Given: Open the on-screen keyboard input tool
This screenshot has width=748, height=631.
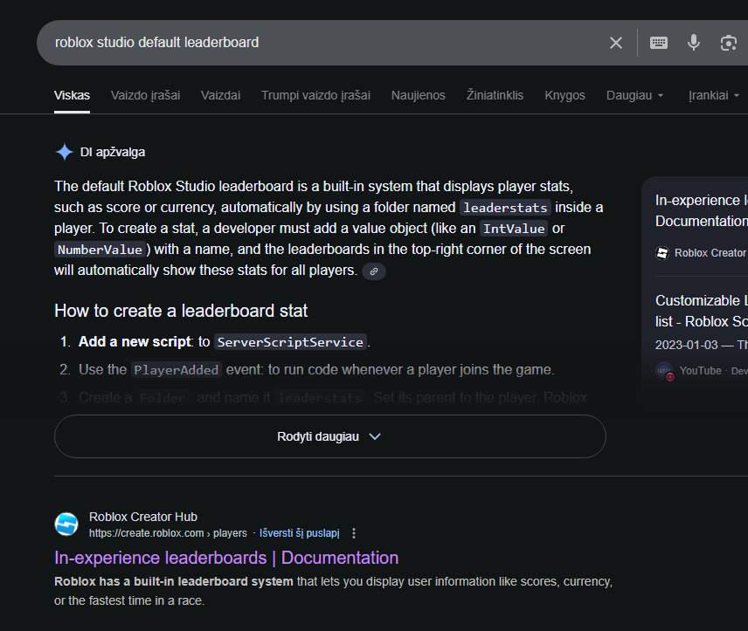Looking at the screenshot, I should [659, 43].
